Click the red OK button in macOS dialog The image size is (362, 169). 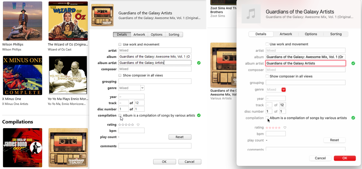pos(345,158)
